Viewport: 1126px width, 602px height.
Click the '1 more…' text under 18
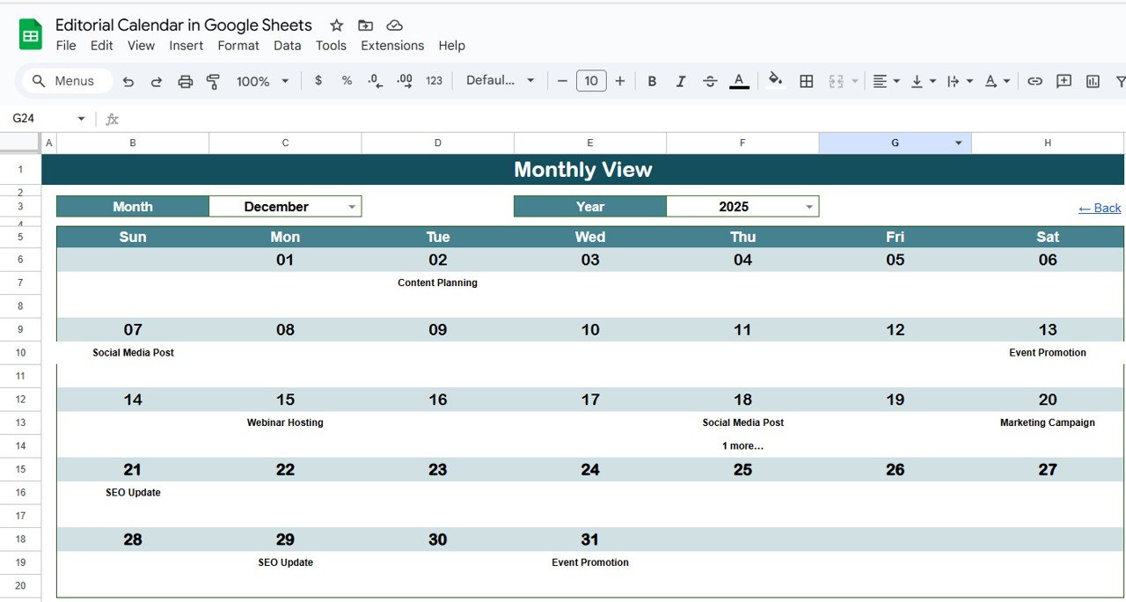coord(742,446)
